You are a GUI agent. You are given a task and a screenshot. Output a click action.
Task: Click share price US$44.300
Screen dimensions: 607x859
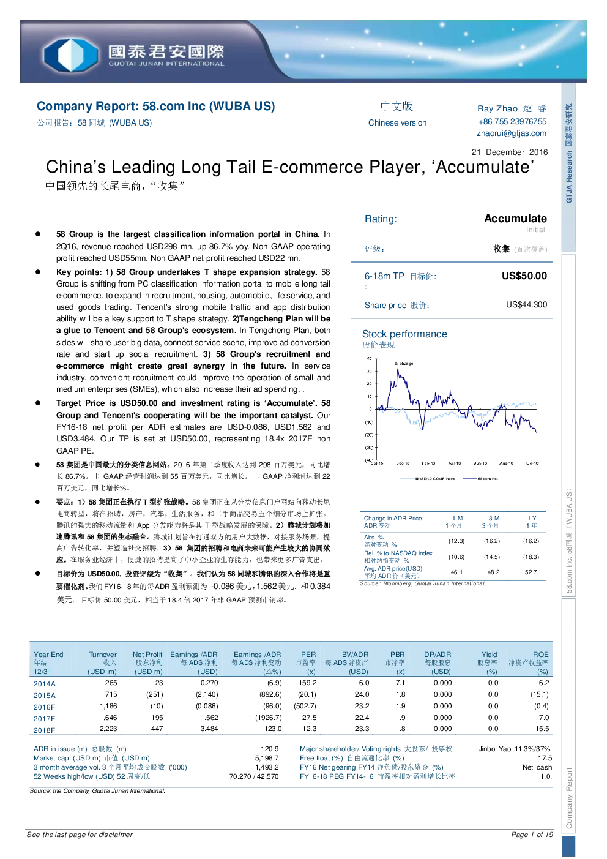(527, 305)
